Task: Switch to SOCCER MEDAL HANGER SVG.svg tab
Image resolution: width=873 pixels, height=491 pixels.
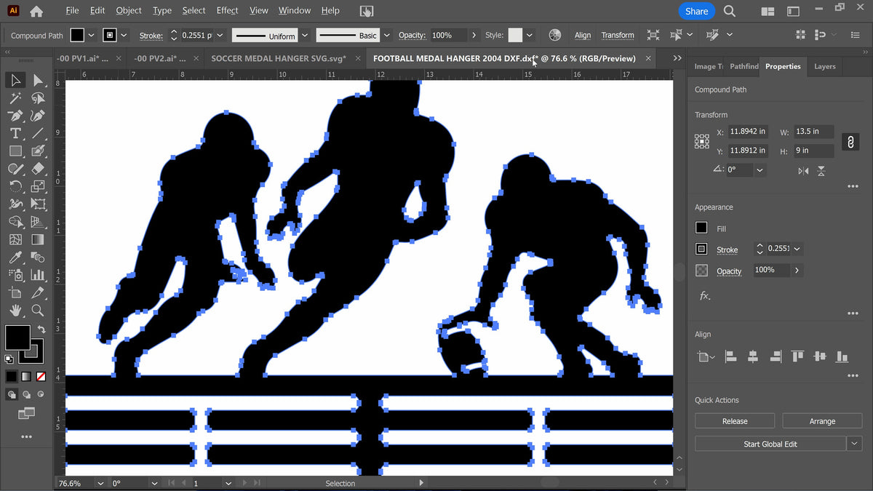Action: click(x=278, y=58)
